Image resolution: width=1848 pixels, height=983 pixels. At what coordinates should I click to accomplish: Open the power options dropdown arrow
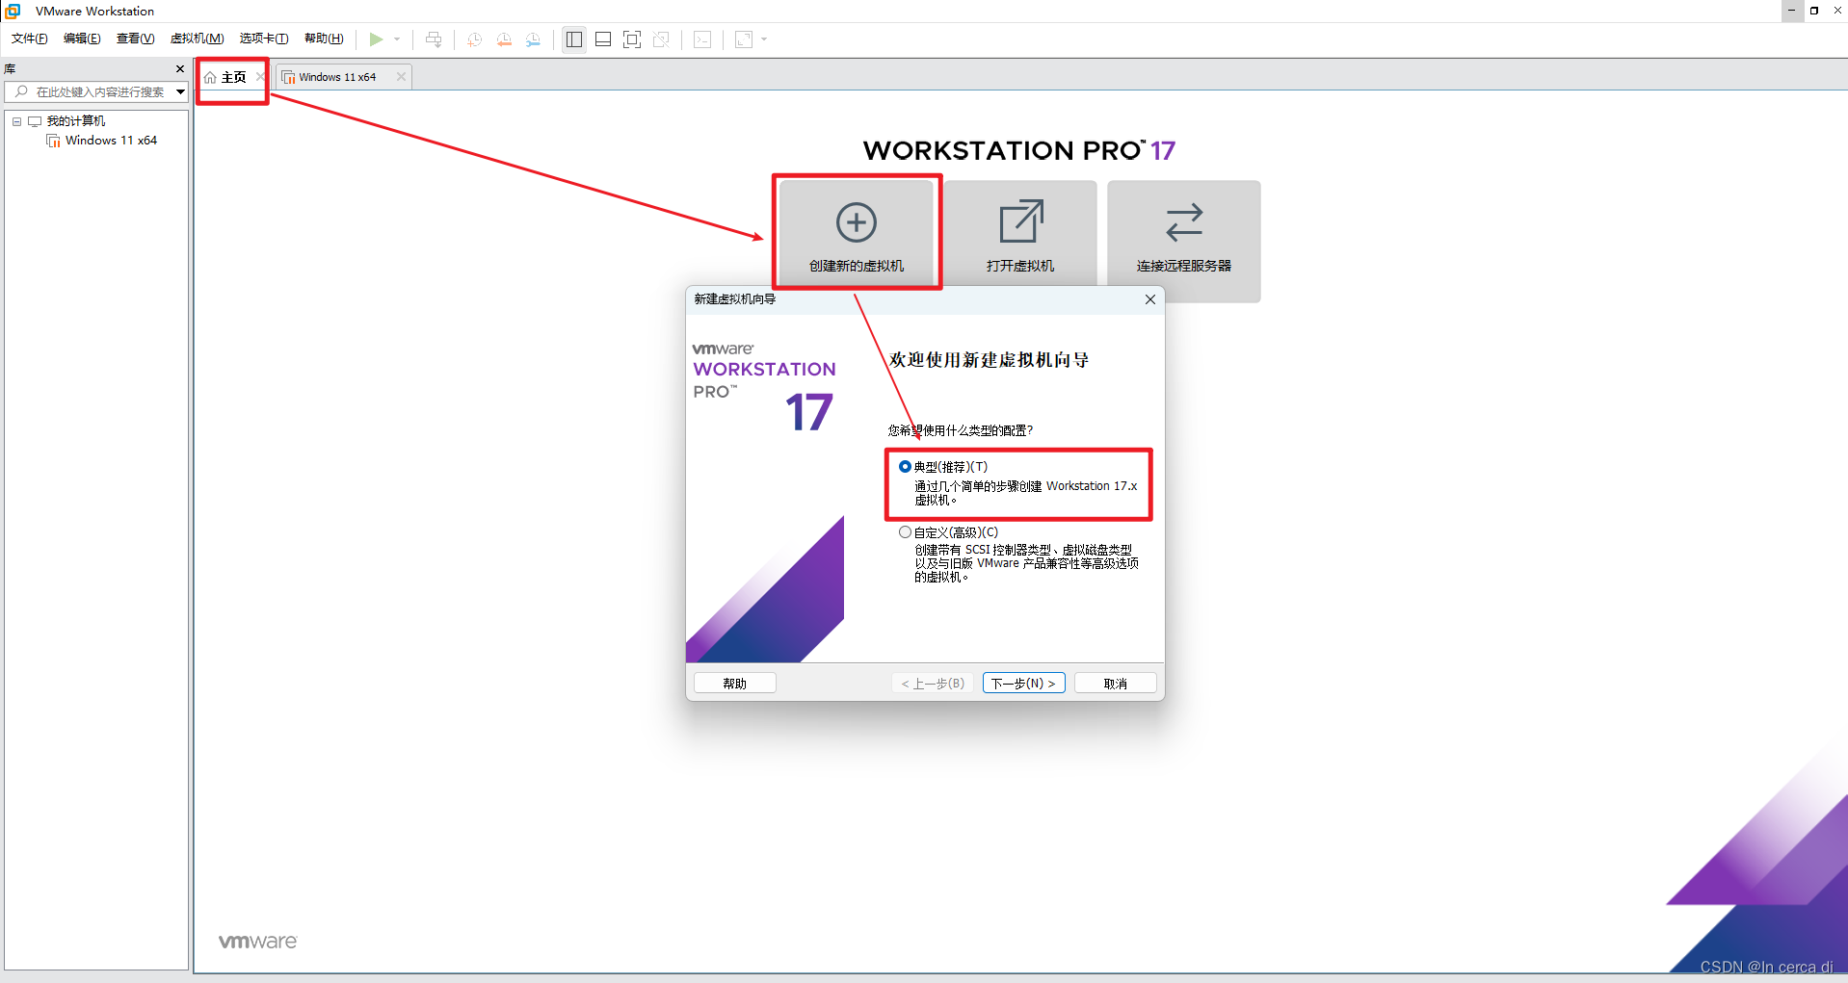(397, 39)
